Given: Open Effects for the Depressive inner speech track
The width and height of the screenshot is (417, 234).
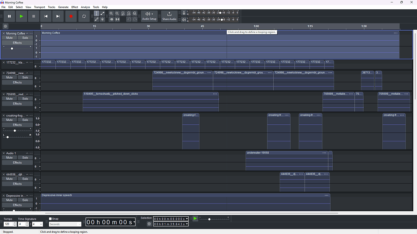Looking at the screenshot, I should 17,205.
